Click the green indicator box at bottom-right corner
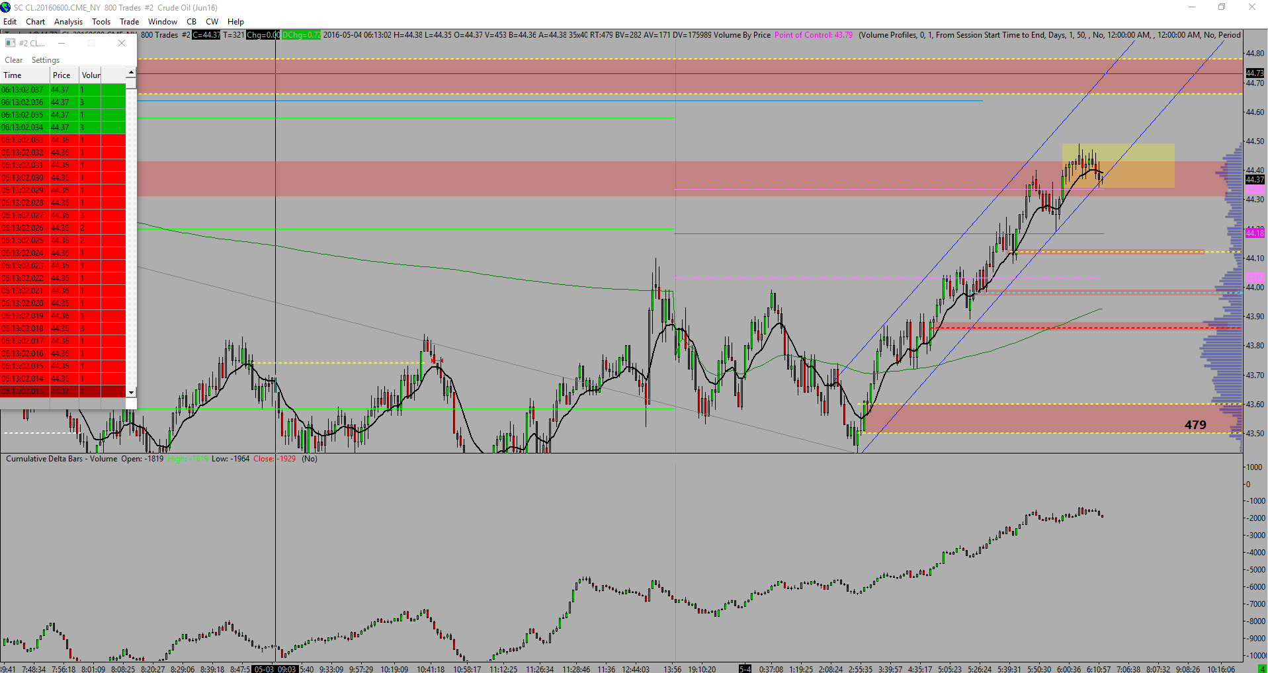 [1262, 669]
